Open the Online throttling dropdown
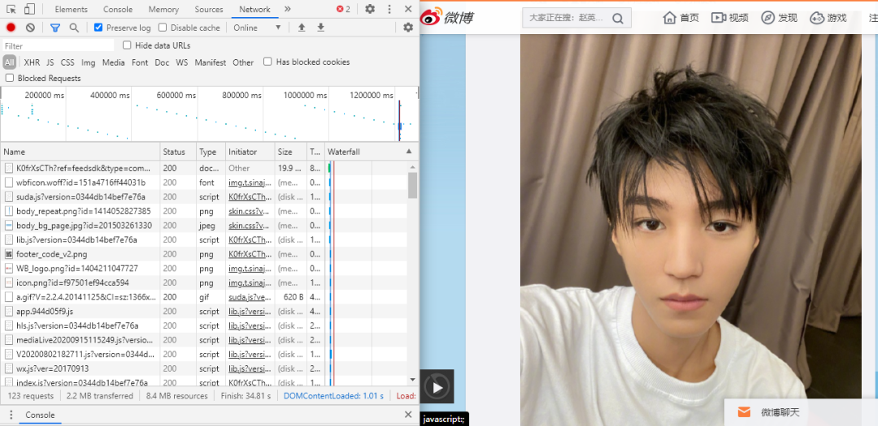The height and width of the screenshot is (426, 878). coord(257,28)
